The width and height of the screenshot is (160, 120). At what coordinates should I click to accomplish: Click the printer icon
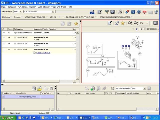point(120,12)
